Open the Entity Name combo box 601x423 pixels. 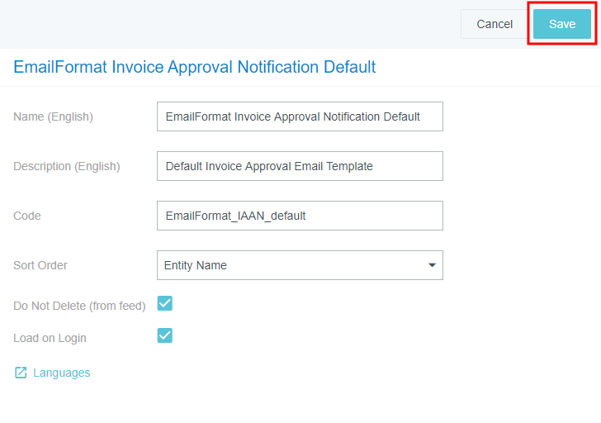click(x=289, y=265)
